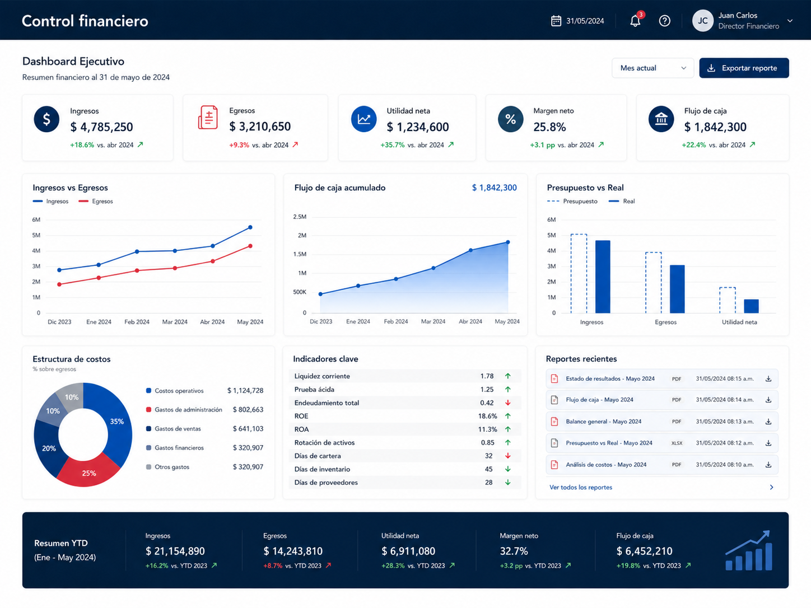Screen dimensions: 811x608
Task: Toggle Costos operativos legend item
Action: click(x=175, y=391)
